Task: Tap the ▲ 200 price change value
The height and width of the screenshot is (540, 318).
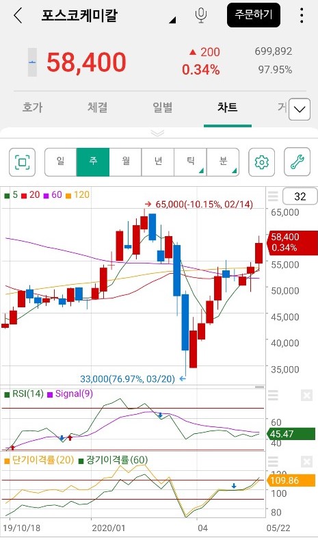Action: pyautogui.click(x=204, y=52)
